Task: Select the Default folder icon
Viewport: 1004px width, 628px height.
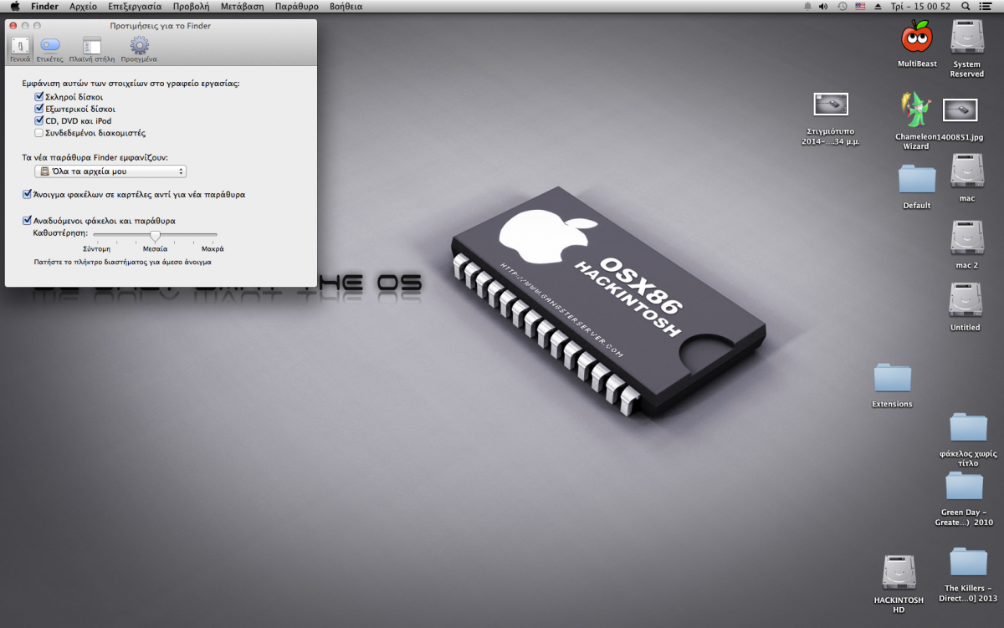Action: pos(917,180)
